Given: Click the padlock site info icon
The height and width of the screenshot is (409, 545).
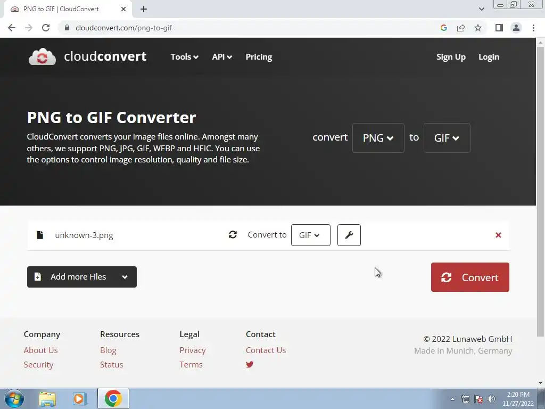Looking at the screenshot, I should (x=67, y=28).
